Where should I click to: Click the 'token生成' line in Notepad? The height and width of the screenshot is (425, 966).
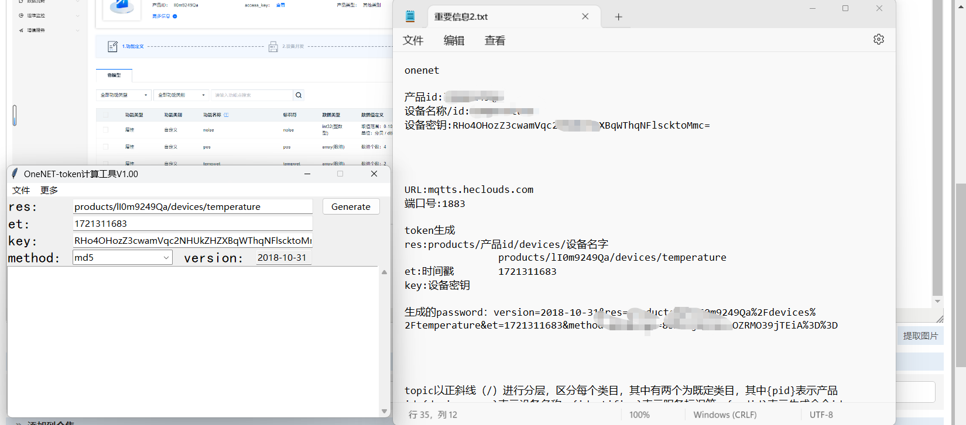[x=430, y=230]
